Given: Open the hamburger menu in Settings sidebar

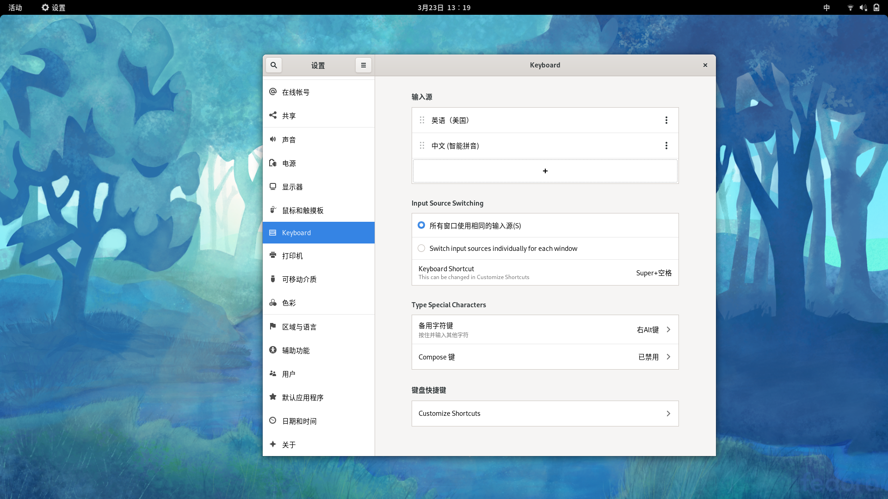Looking at the screenshot, I should [x=364, y=65].
